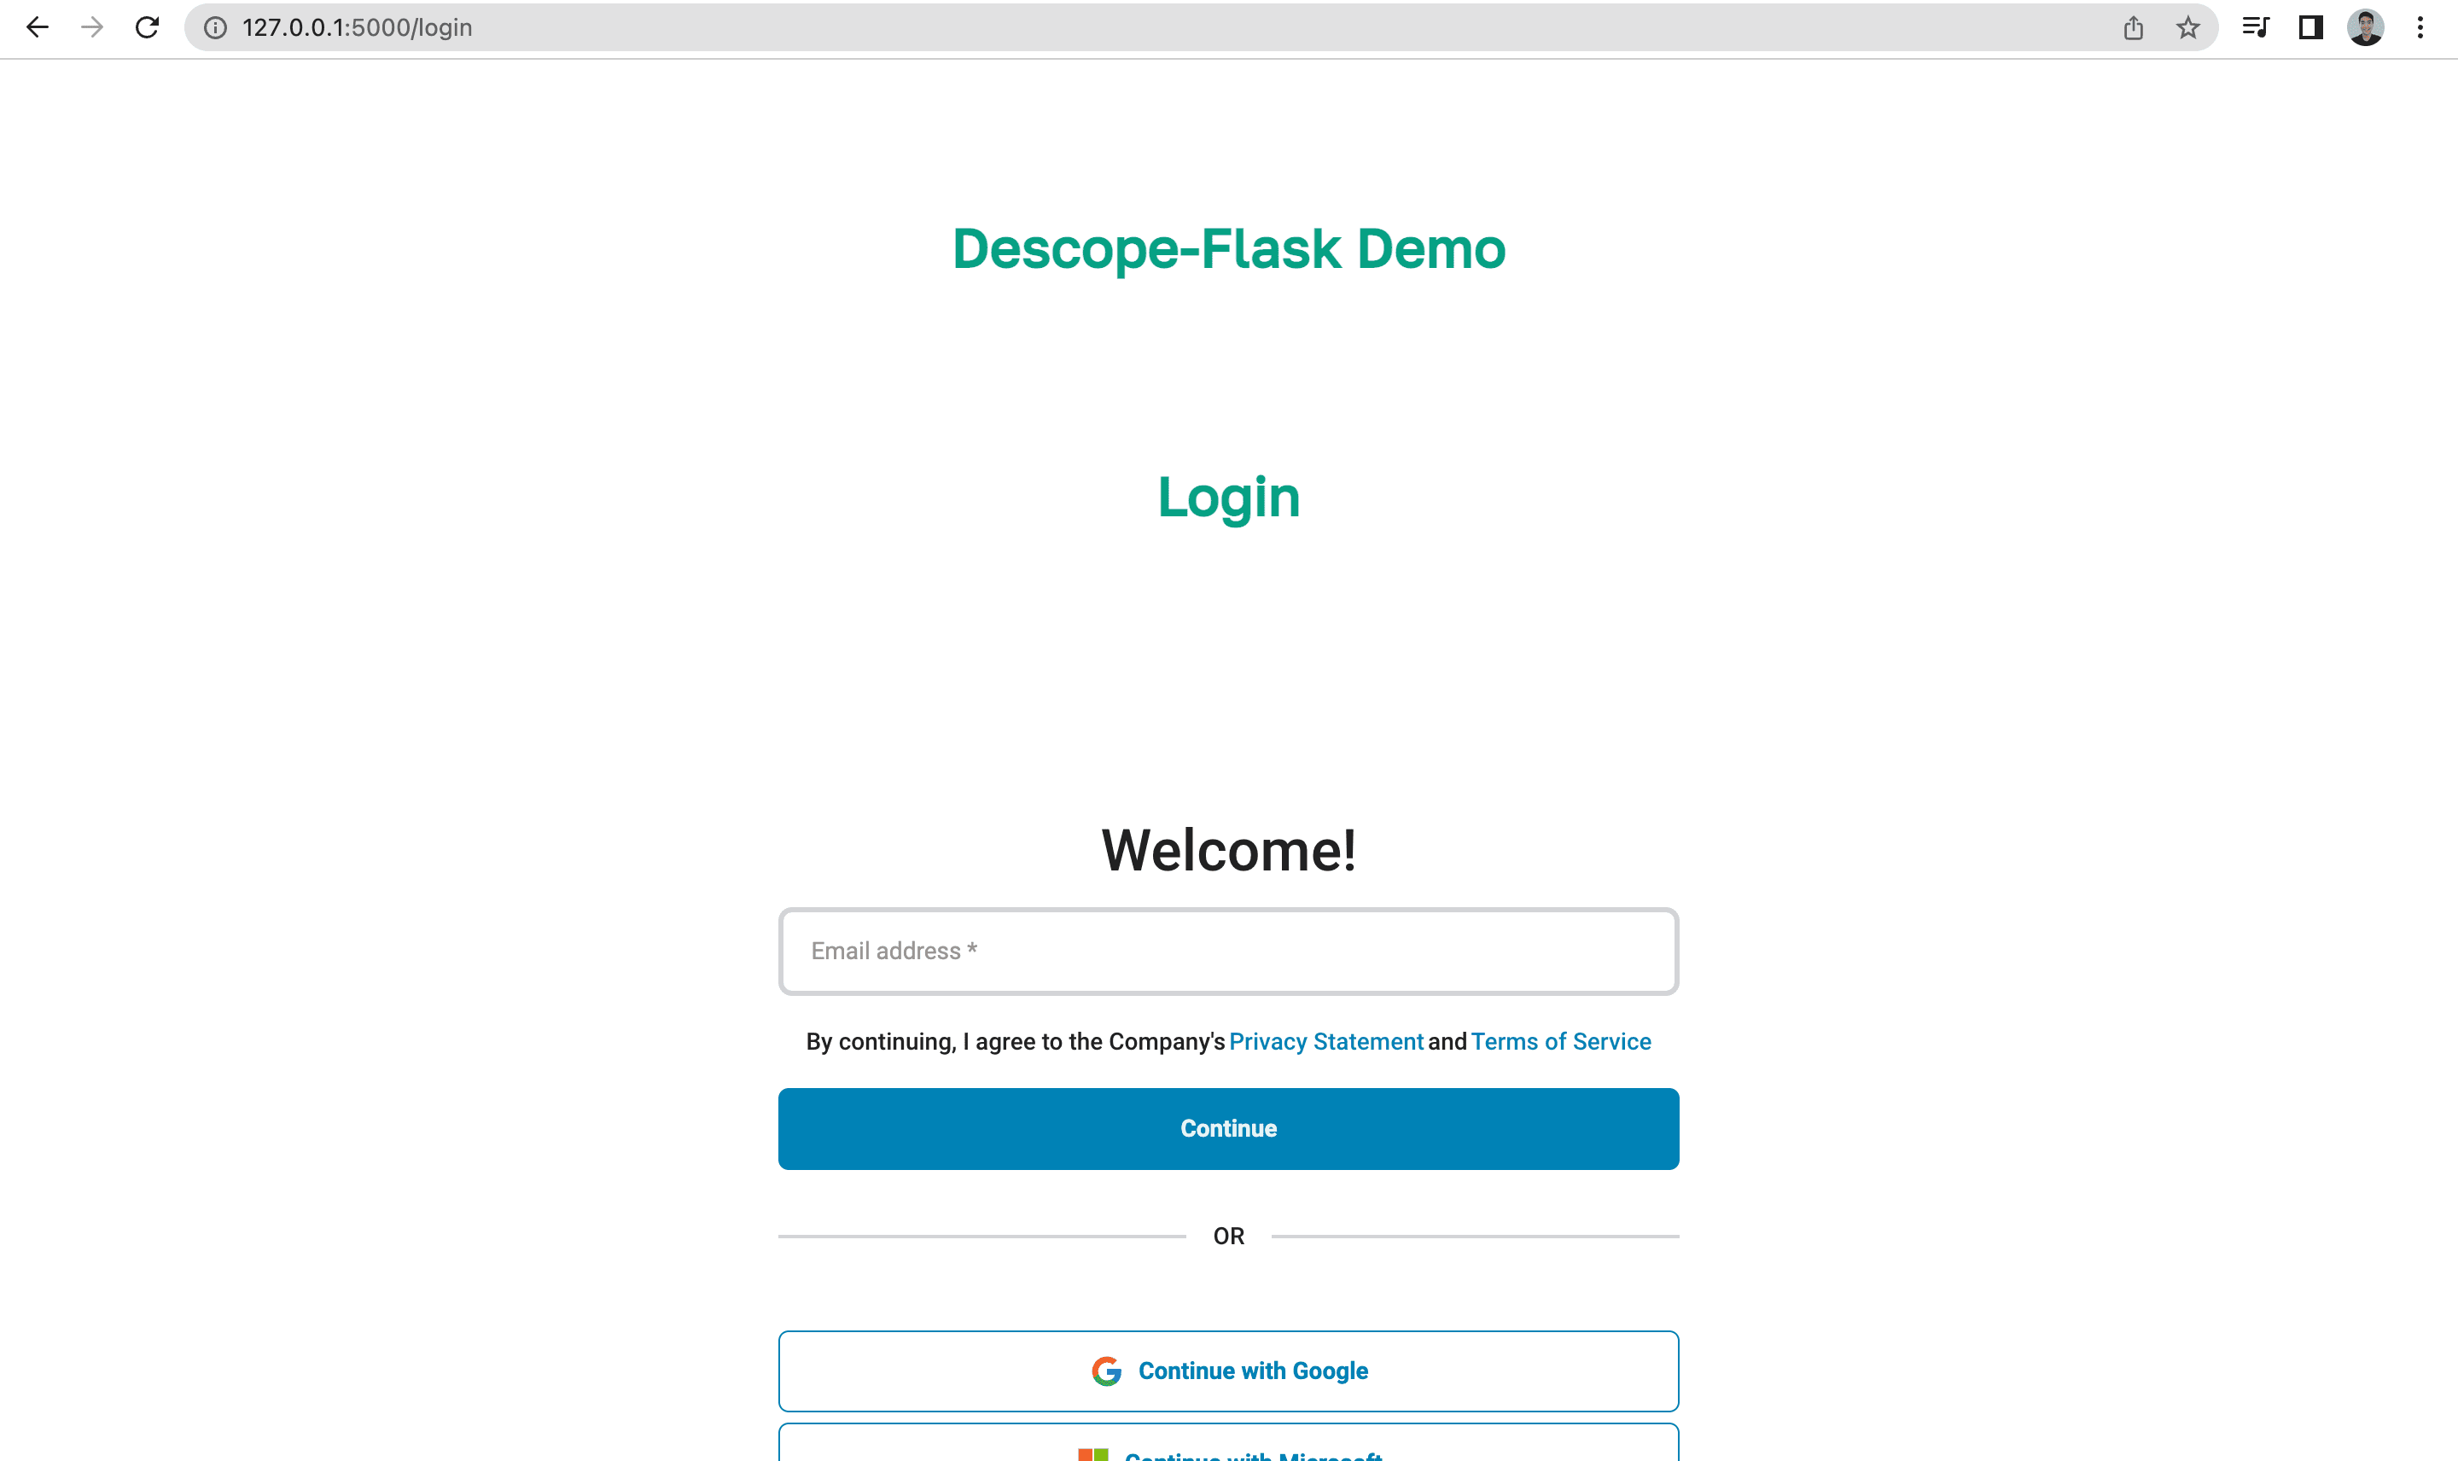
Task: Click the forward navigation arrow
Action: 91,27
